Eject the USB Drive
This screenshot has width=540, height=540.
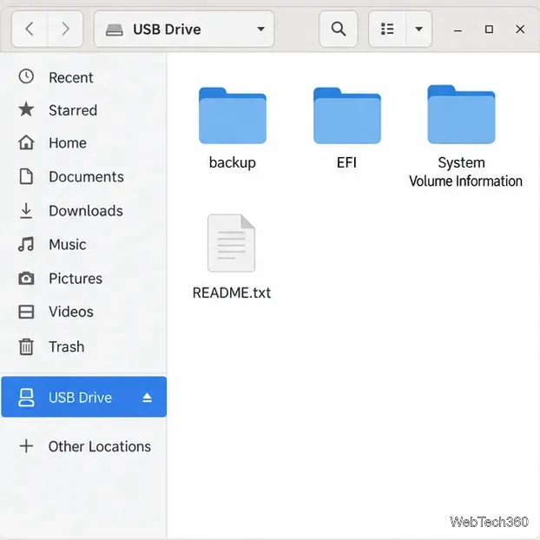click(x=147, y=398)
